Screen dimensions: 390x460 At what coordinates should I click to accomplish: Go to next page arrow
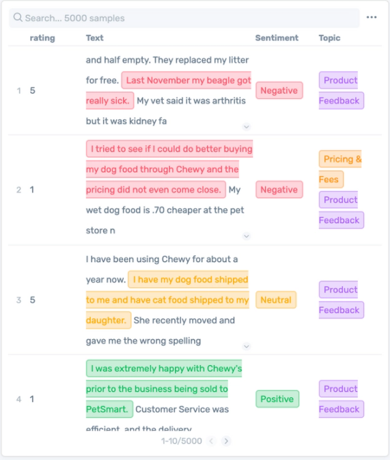(x=226, y=441)
